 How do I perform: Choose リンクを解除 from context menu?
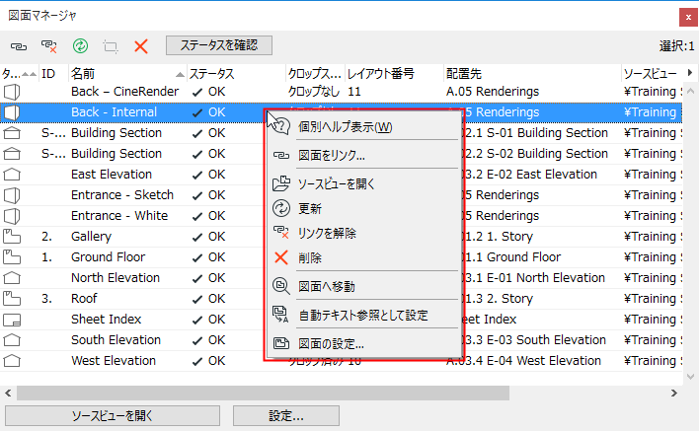tap(364, 233)
